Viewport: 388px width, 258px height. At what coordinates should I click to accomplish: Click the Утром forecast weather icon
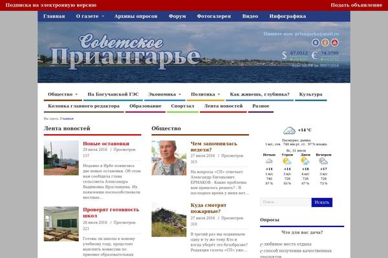287,161
